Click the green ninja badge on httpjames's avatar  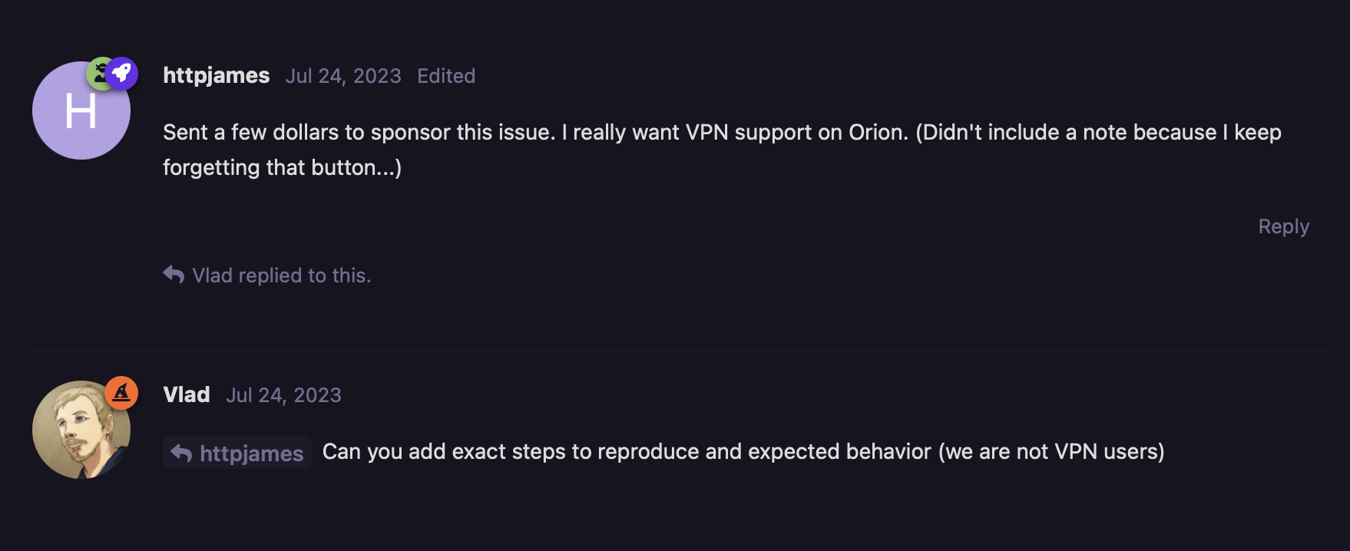[x=98, y=72]
